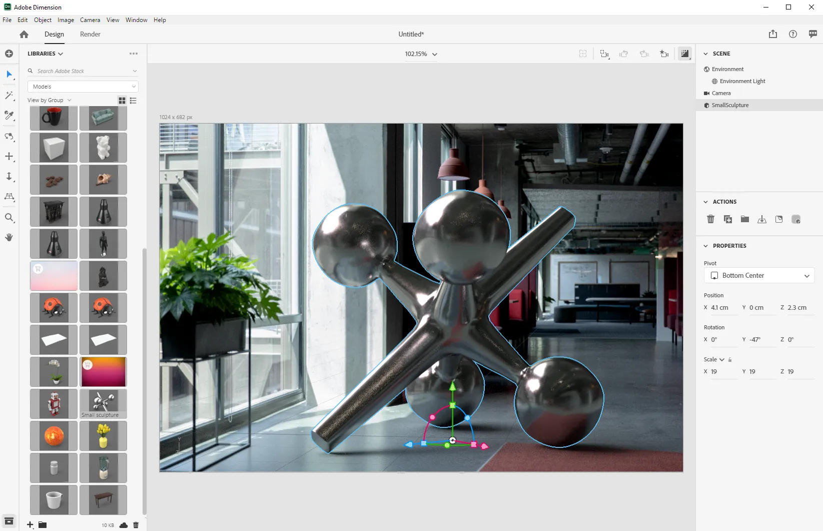
Task: Drop the object to the ground plane
Action: point(762,219)
